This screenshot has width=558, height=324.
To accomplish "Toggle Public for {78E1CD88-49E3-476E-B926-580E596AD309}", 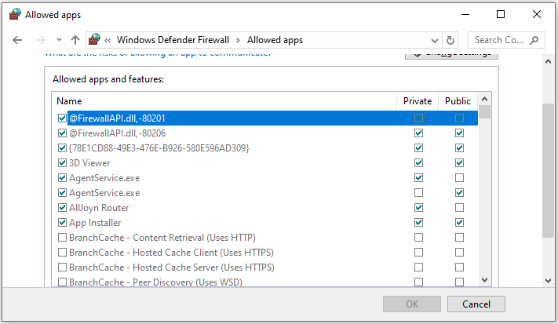I will [459, 148].
